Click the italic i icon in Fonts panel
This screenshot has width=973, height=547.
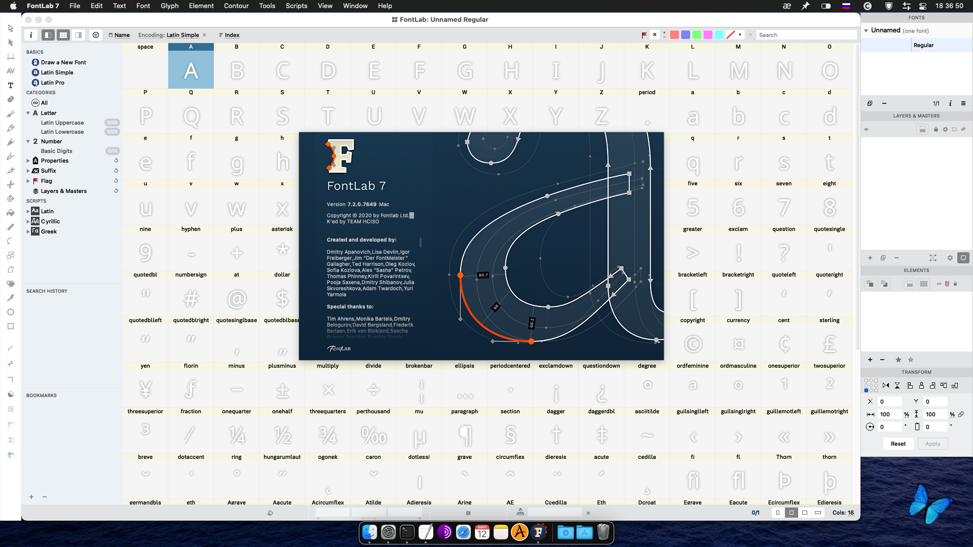pyautogui.click(x=950, y=103)
